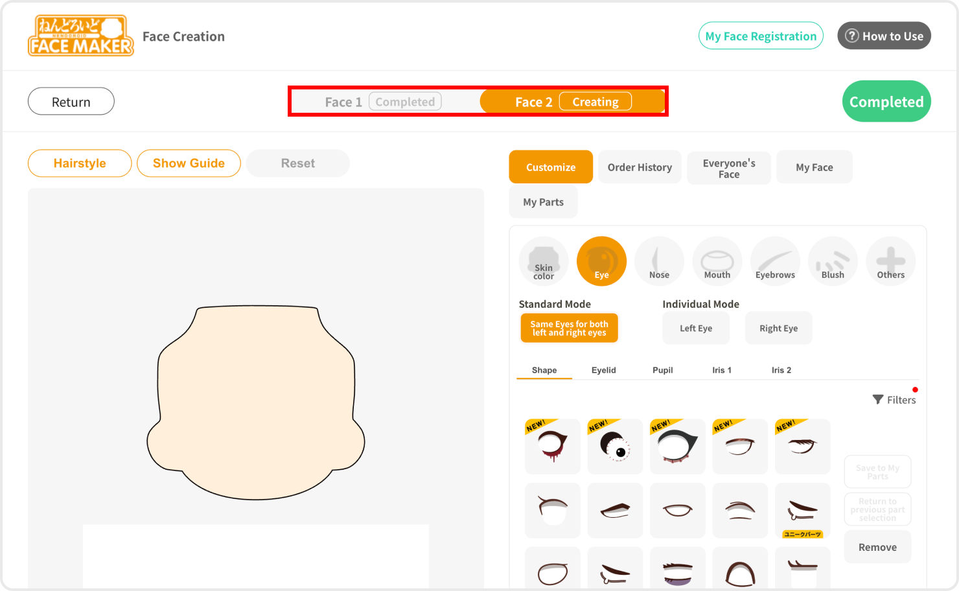Image resolution: width=959 pixels, height=591 pixels.
Task: Open the Hairstyle options
Action: click(80, 163)
